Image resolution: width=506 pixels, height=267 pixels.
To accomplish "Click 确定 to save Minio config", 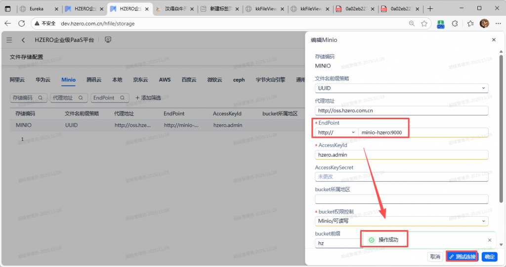I will (x=489, y=257).
